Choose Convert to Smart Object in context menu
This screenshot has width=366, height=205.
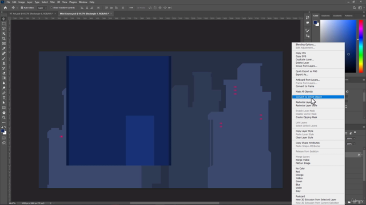(x=318, y=97)
